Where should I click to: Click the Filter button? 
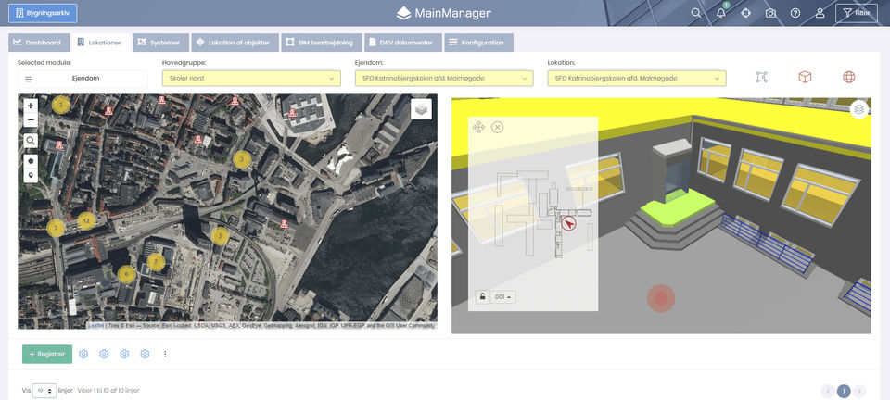point(857,13)
